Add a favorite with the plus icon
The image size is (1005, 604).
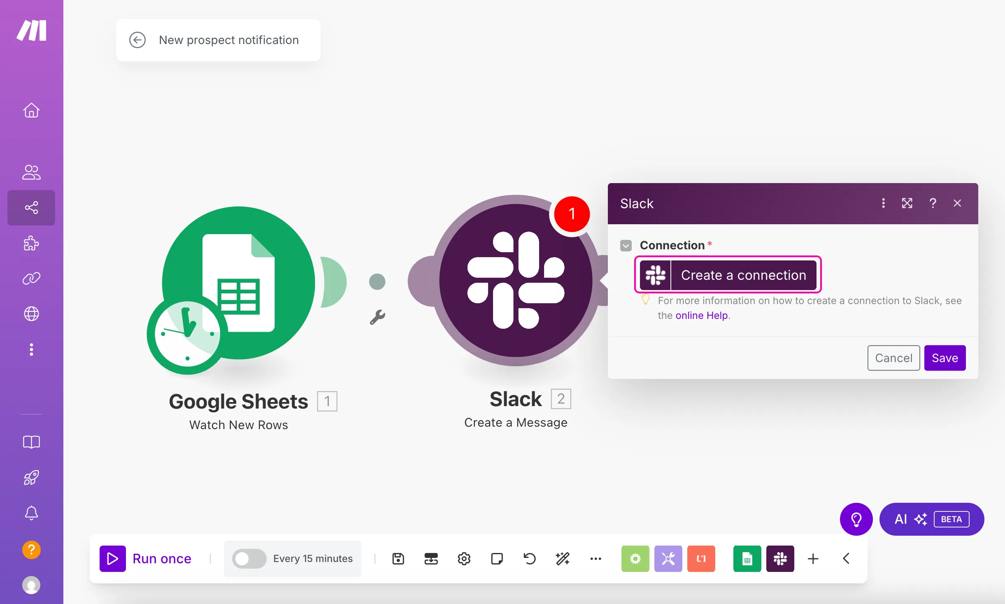point(813,559)
